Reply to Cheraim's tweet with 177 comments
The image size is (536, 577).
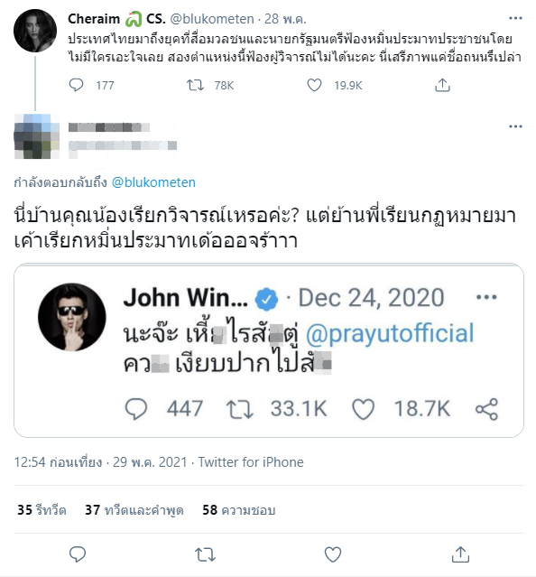[x=76, y=85]
